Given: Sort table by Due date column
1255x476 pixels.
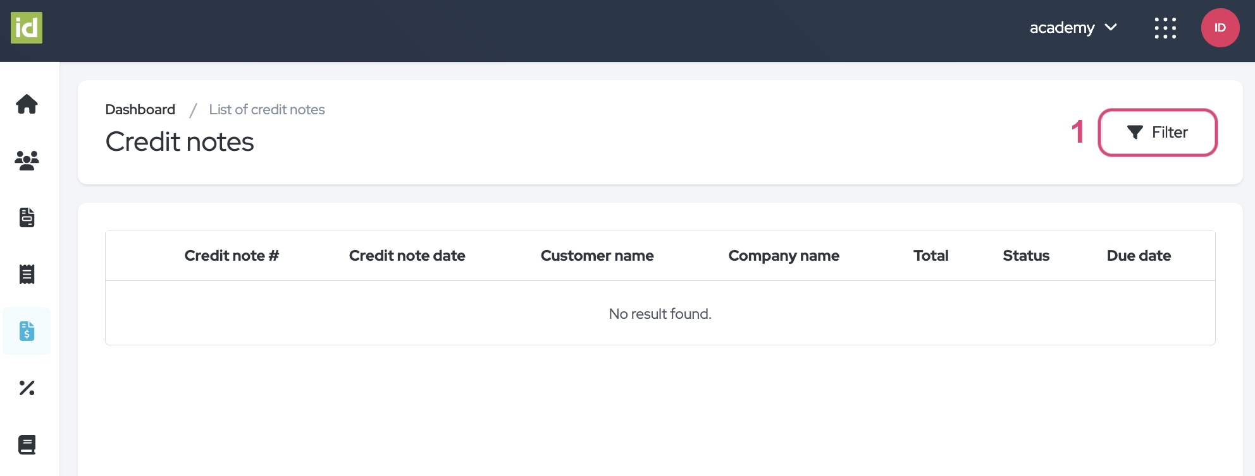Looking at the screenshot, I should click(x=1138, y=256).
